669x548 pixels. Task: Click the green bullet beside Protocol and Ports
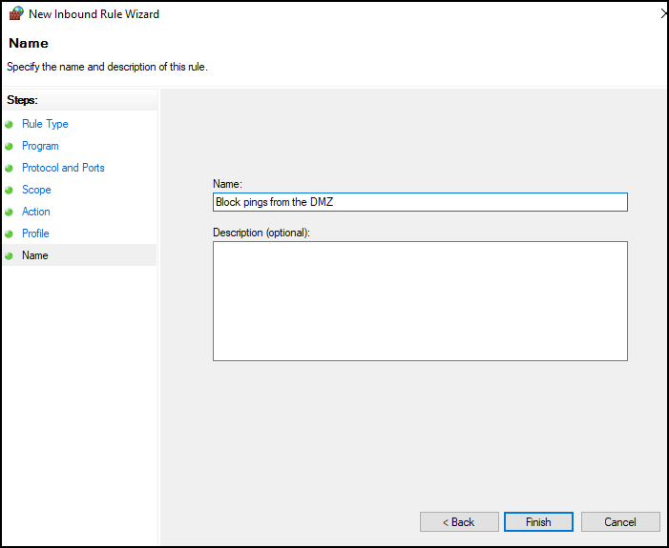[x=9, y=169]
